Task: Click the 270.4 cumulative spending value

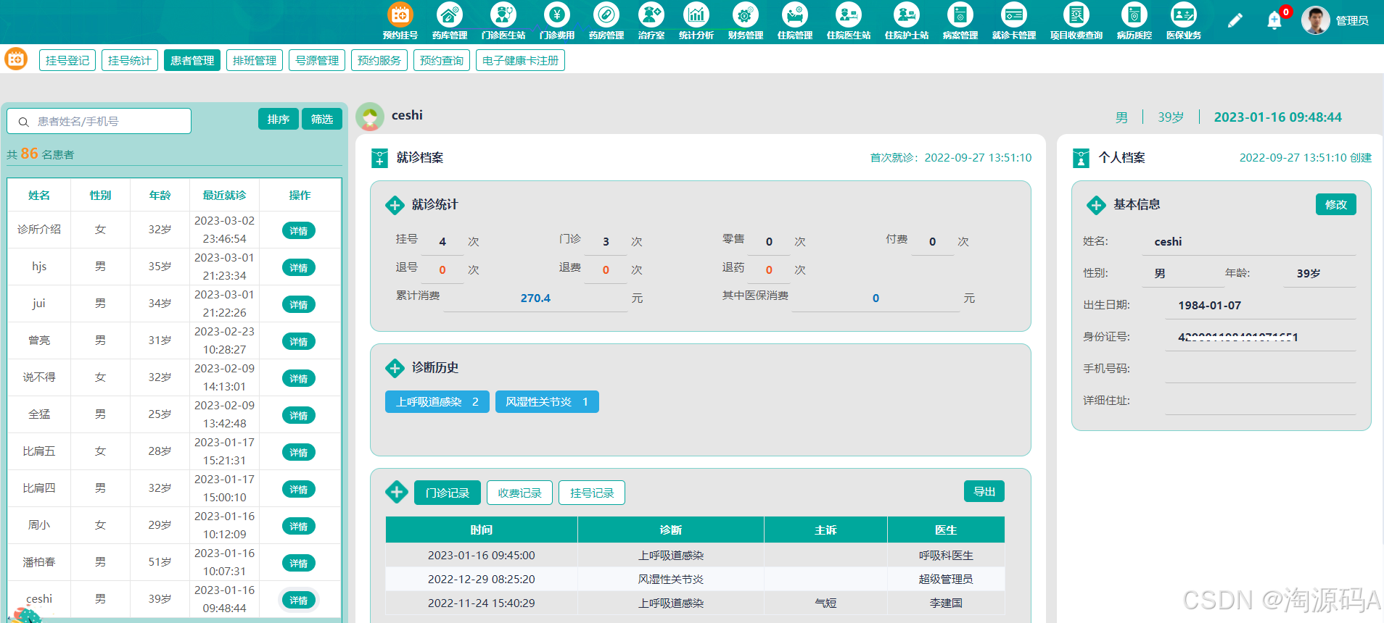Action: pos(535,298)
